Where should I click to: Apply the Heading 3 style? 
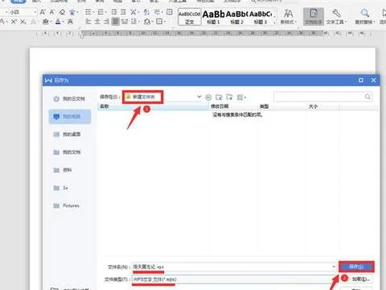tap(261, 17)
